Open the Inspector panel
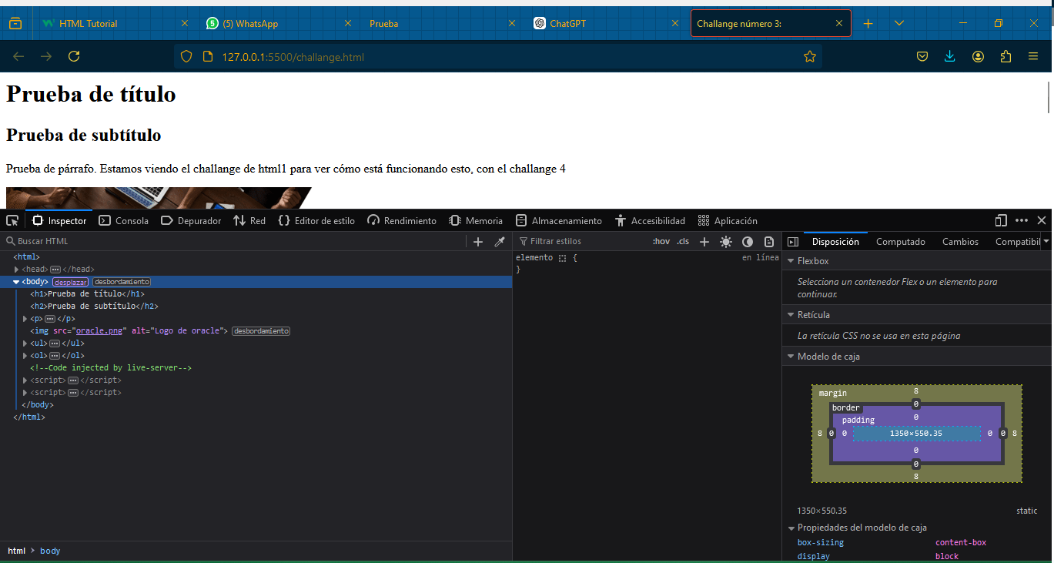This screenshot has height=563, width=1054. (59, 220)
